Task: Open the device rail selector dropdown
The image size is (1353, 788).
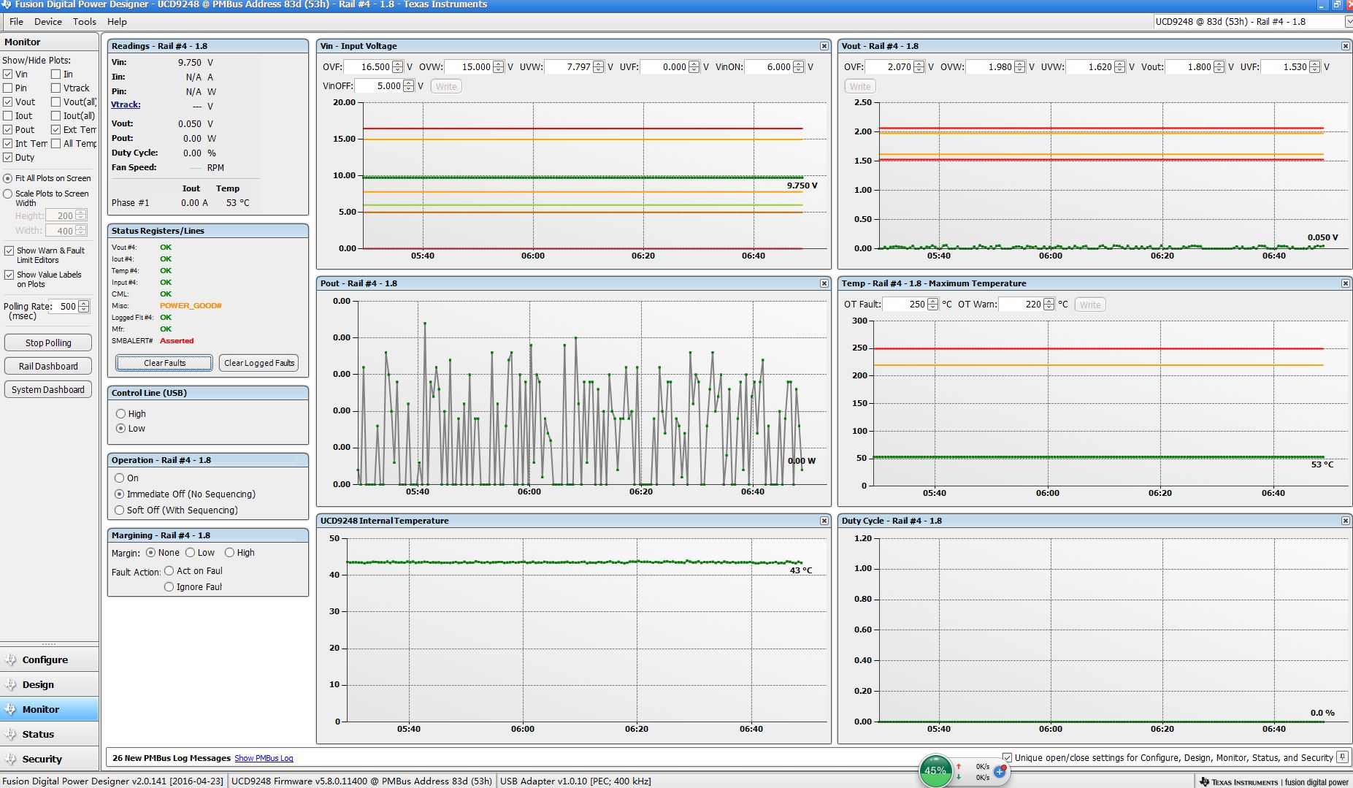Action: pyautogui.click(x=1348, y=22)
